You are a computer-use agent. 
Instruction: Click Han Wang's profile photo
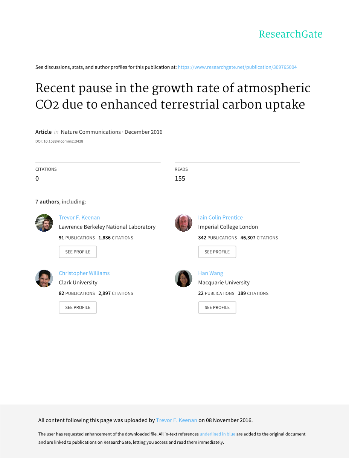point(183,279)
